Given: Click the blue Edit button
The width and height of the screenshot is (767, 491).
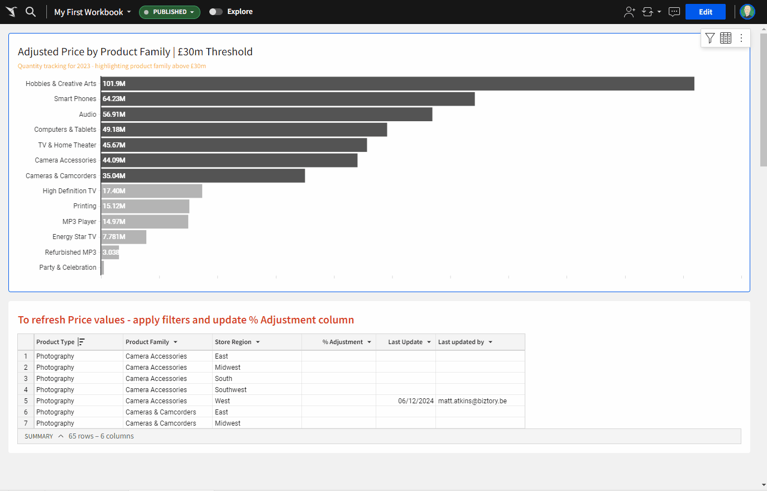Looking at the screenshot, I should (x=706, y=12).
